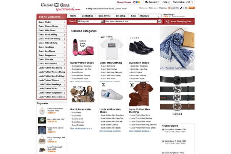This screenshot has width=231, height=154.
Task: Click the Louis Vuitton white sneaker image
Action: [112, 93]
